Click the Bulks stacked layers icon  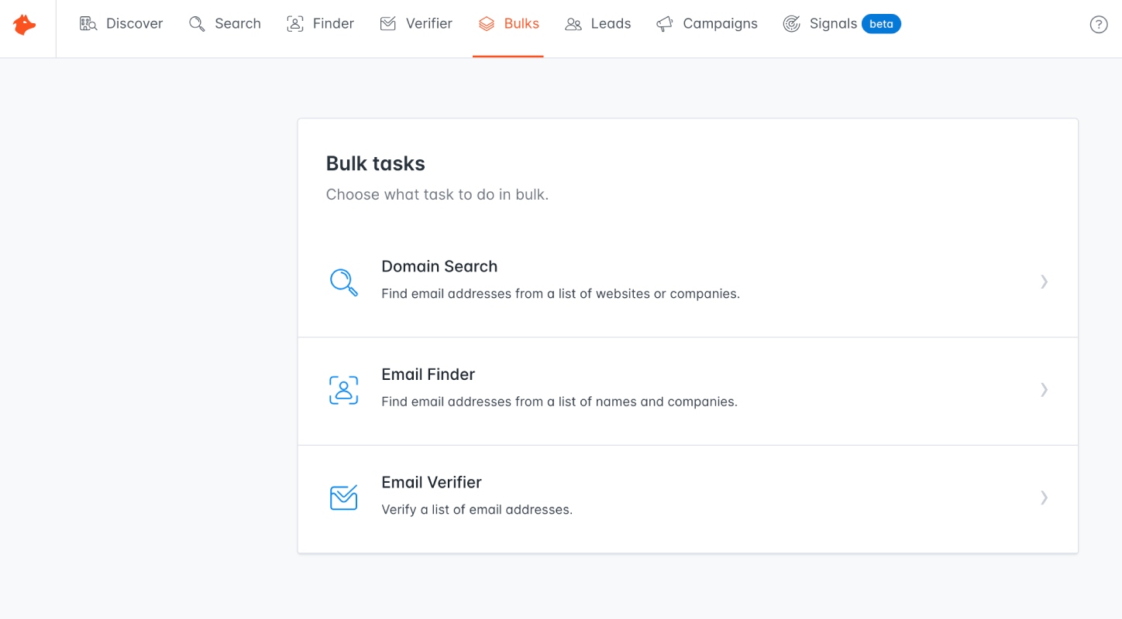point(487,24)
